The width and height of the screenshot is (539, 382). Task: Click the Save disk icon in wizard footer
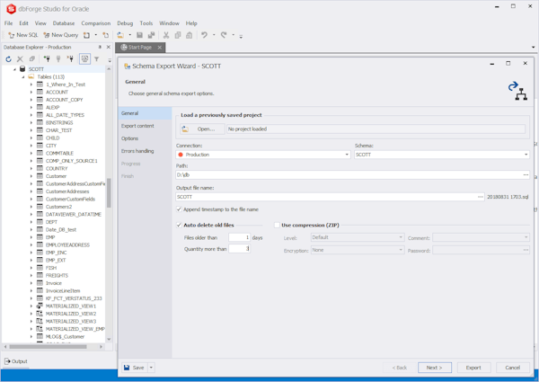(127, 368)
